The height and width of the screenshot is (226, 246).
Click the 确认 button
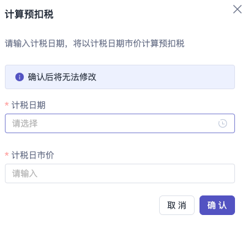click(x=217, y=205)
